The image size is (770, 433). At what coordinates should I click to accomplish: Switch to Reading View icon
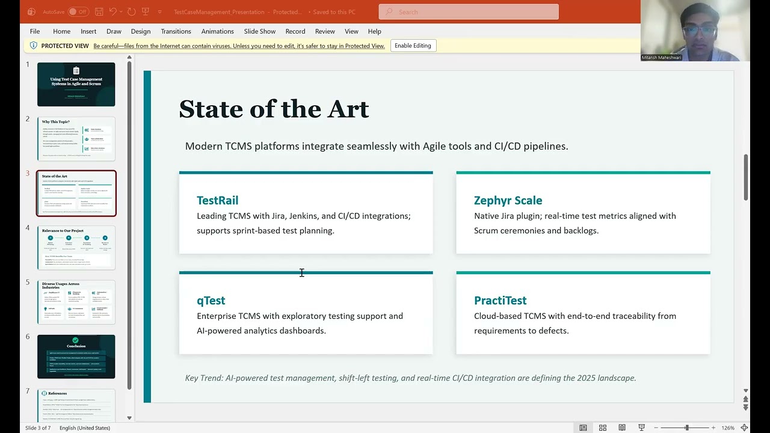[x=622, y=428]
